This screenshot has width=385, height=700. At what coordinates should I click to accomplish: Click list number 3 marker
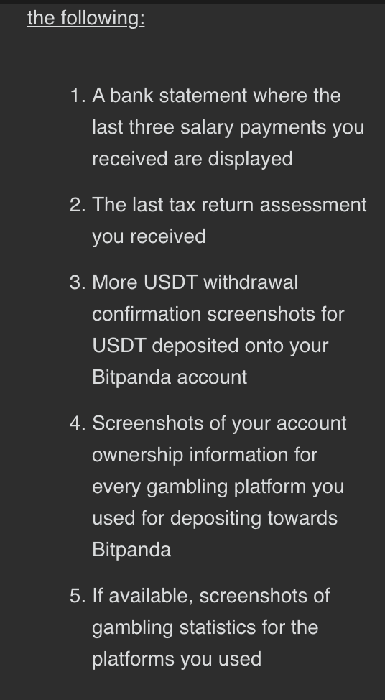click(78, 282)
